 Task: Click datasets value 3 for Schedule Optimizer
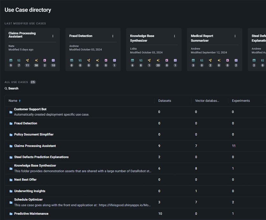click(x=159, y=202)
